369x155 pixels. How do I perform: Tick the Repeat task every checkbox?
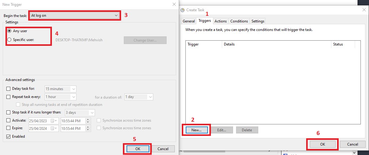[x=8, y=97]
